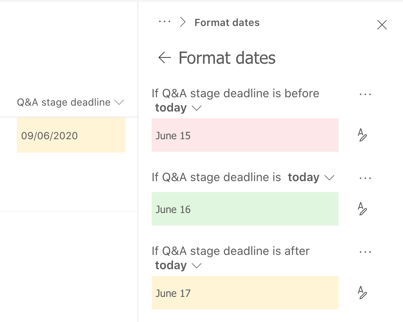Close the Format dates panel
This screenshot has height=322, width=403.
pyautogui.click(x=382, y=25)
